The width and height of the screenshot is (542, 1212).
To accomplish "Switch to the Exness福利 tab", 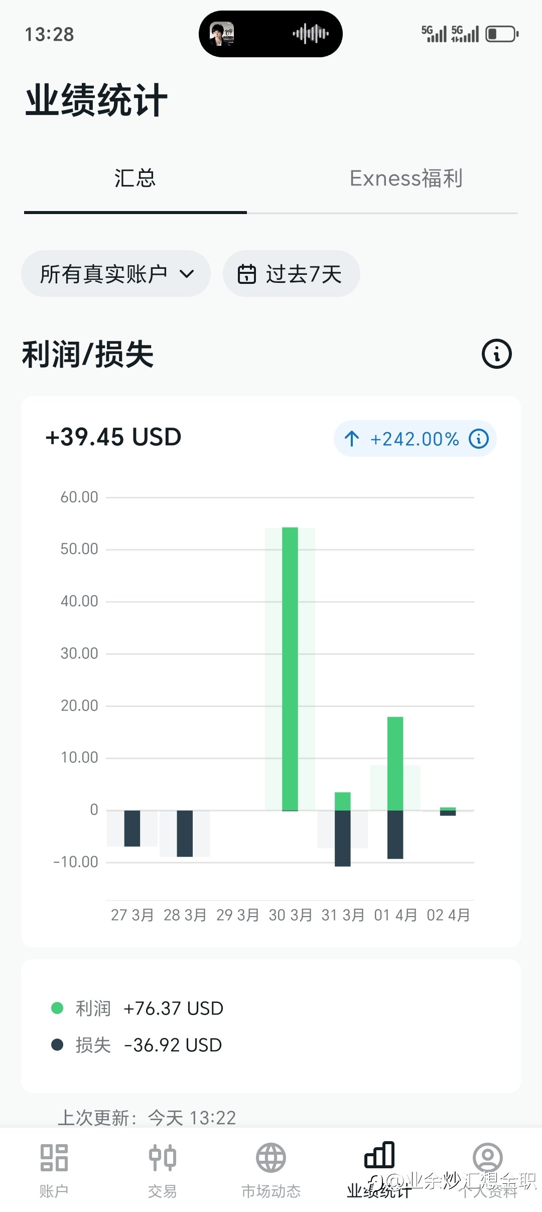I will (406, 178).
